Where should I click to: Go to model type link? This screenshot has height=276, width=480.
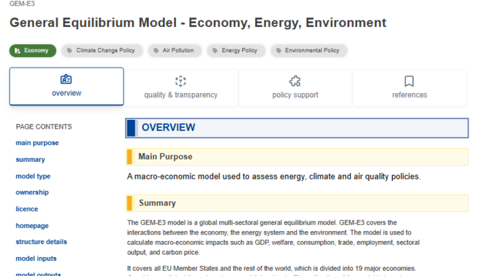33,176
